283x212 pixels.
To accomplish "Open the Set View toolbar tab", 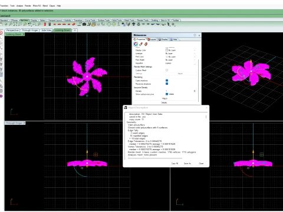I will pyautogui.click(x=24, y=20).
